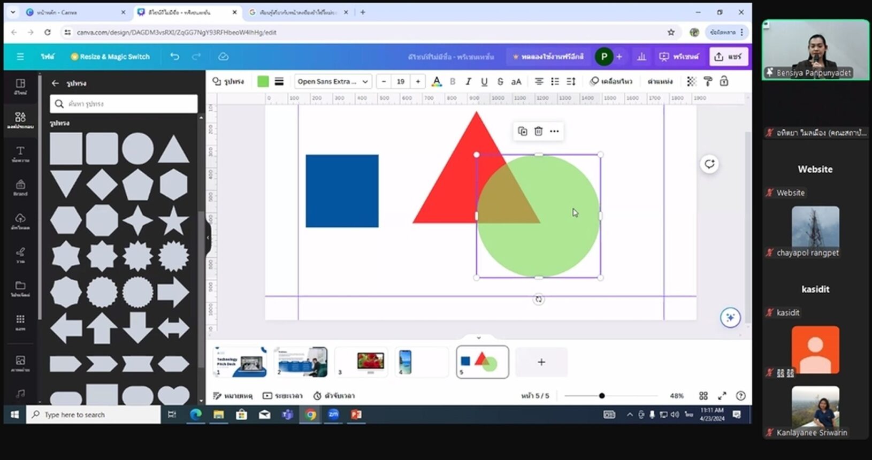The height and width of the screenshot is (460, 872).
Task: Click the Magic assistant sparkle button
Action: click(730, 318)
